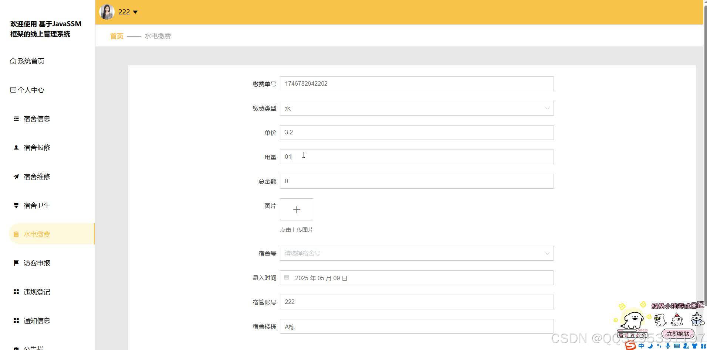Click the 违规登记 grid icon
This screenshot has height=350, width=707.
point(16,292)
